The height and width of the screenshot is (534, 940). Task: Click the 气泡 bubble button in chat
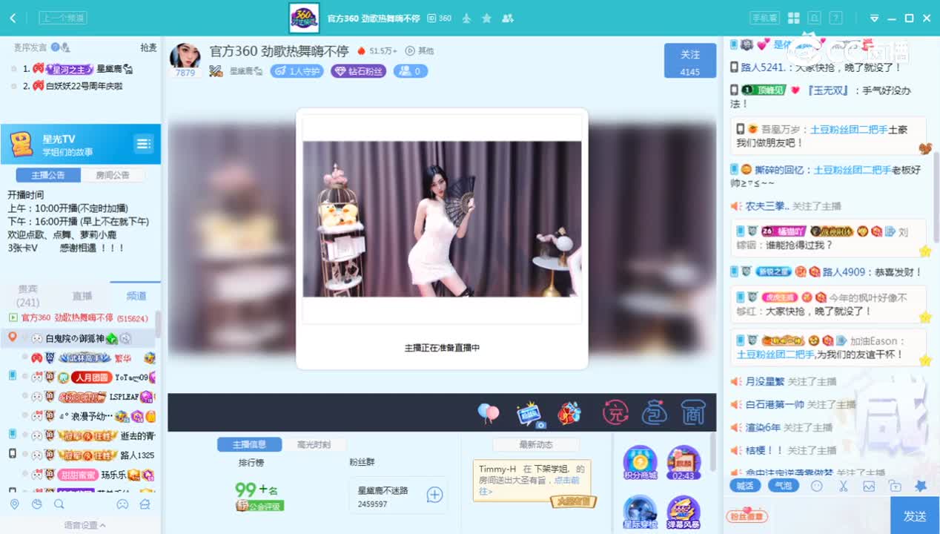click(x=782, y=486)
